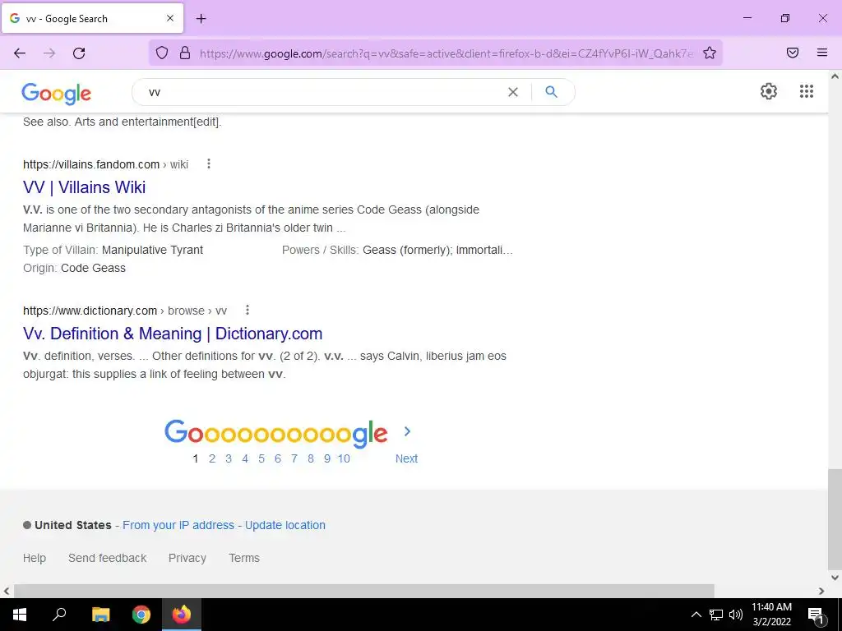Clear the search box with the X icon
This screenshot has width=842, height=631.
point(513,92)
